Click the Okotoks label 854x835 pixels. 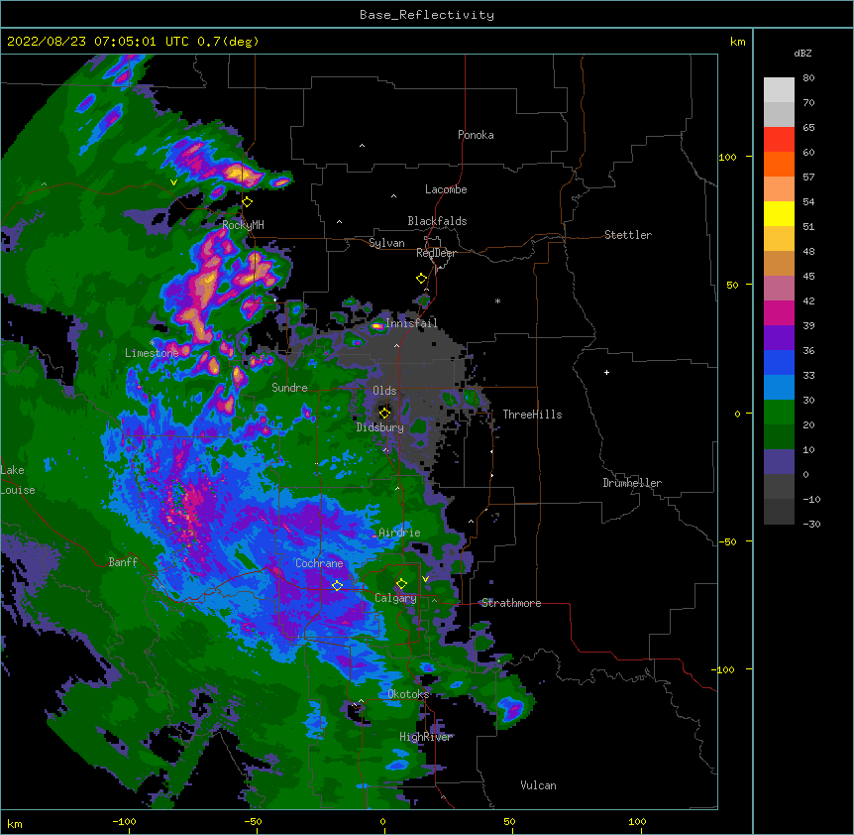pyautogui.click(x=408, y=694)
